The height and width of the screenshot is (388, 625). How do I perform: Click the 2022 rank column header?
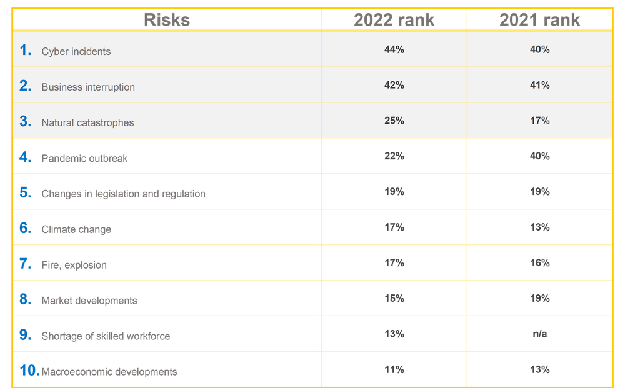[394, 20]
